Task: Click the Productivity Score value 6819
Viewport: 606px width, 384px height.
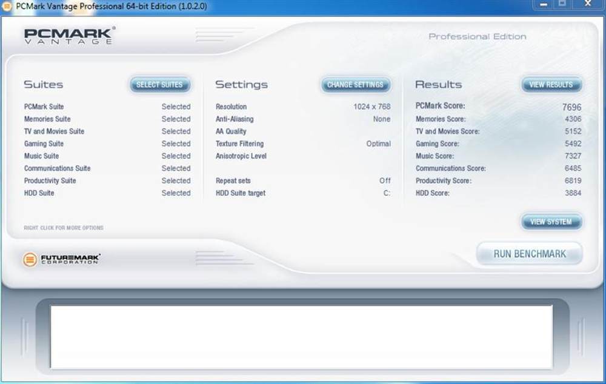Action: click(573, 181)
